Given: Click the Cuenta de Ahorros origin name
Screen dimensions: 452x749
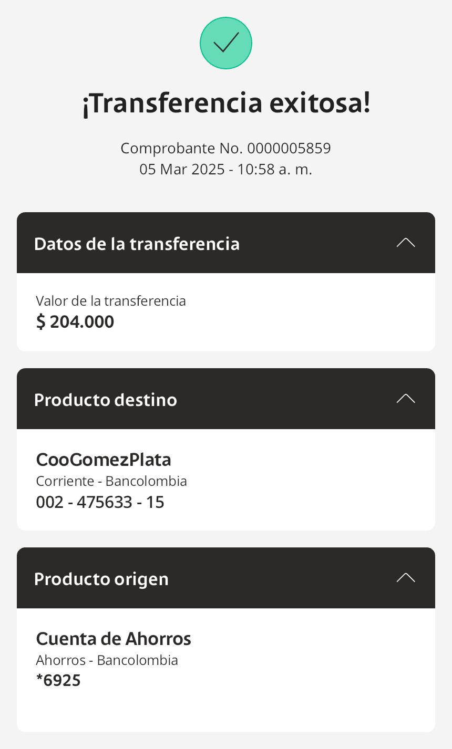Looking at the screenshot, I should 114,639.
